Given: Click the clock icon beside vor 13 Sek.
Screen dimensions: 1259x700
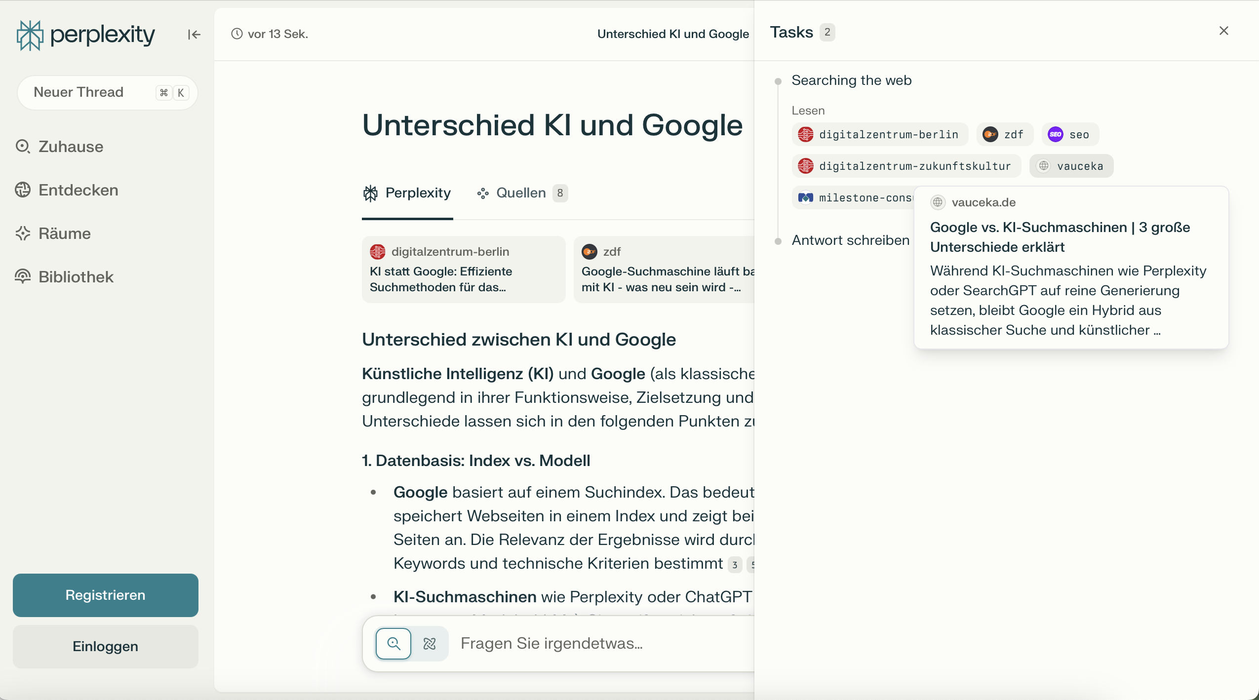Looking at the screenshot, I should coord(237,34).
